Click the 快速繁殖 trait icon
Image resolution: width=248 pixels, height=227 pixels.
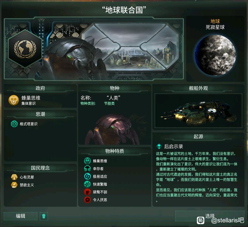tap(87, 184)
